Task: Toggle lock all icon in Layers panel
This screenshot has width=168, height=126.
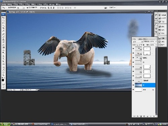Action: pos(144,45)
